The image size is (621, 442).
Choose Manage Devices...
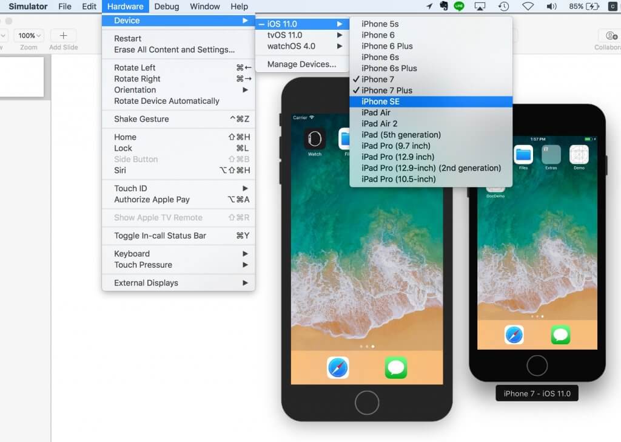(x=302, y=64)
